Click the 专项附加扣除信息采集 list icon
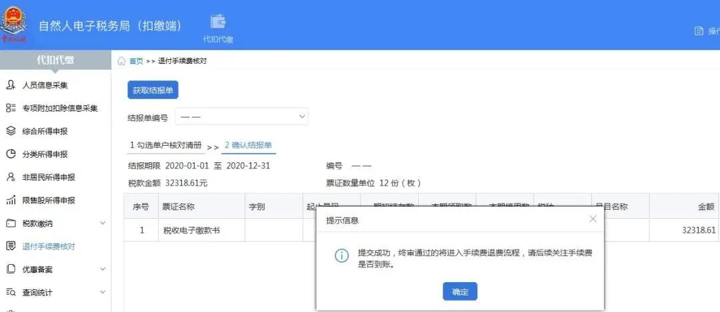Screen dimensions: 720x312 [x=11, y=108]
